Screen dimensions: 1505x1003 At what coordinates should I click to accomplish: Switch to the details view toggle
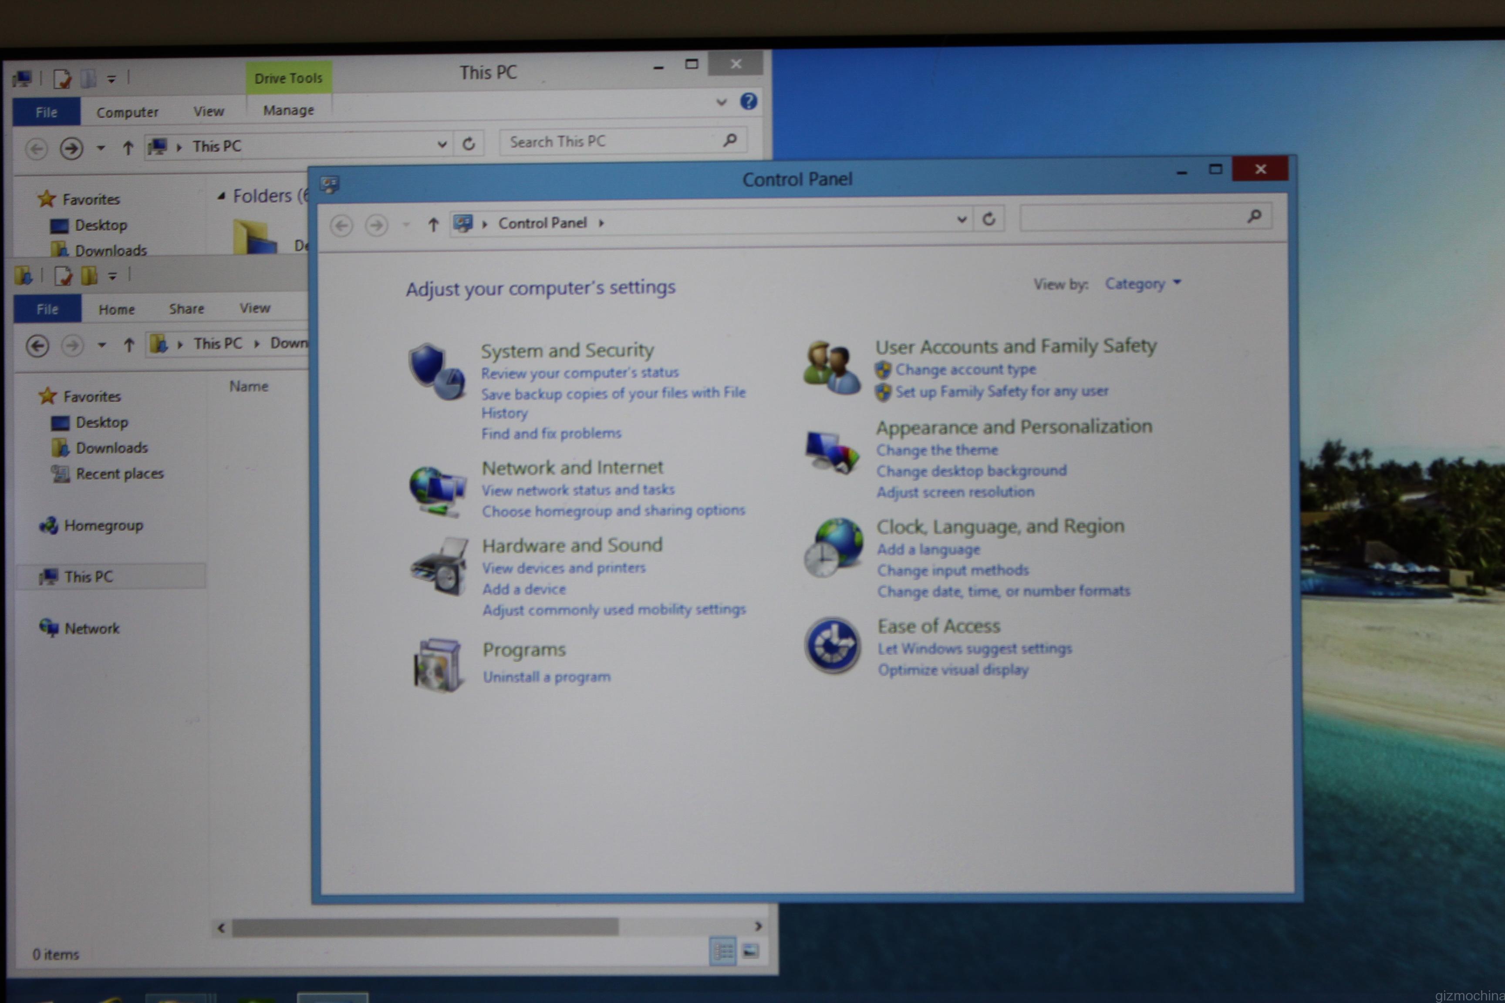click(723, 952)
